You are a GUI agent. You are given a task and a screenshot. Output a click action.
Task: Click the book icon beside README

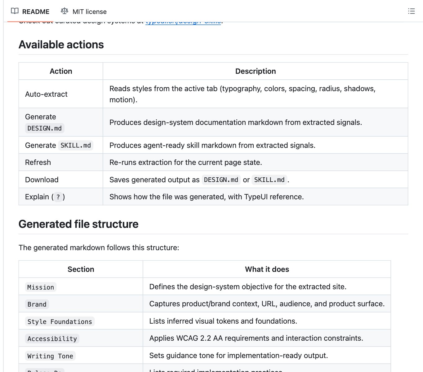click(15, 11)
